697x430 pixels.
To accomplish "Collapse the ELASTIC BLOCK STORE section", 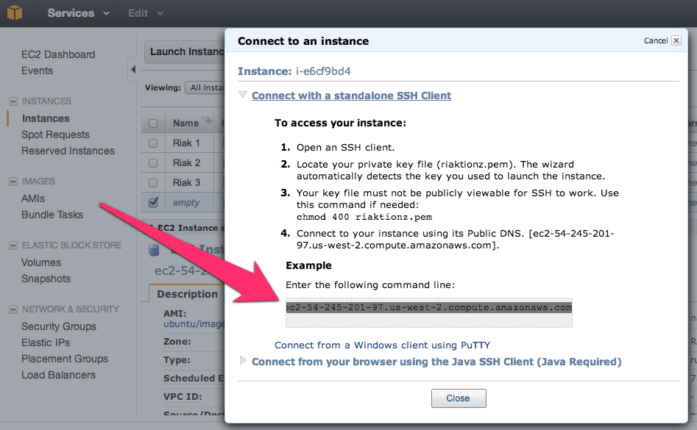I will [13, 246].
